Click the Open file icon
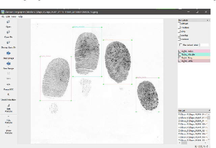The image size is (216, 148). 8,22
